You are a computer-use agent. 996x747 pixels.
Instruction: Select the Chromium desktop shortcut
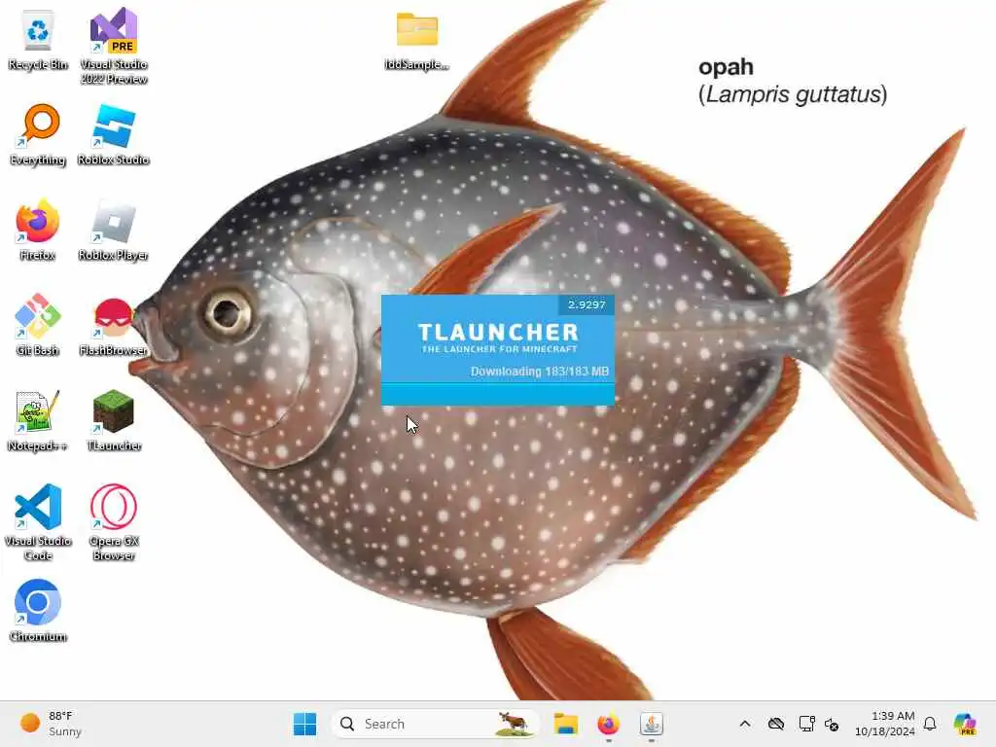(38, 612)
